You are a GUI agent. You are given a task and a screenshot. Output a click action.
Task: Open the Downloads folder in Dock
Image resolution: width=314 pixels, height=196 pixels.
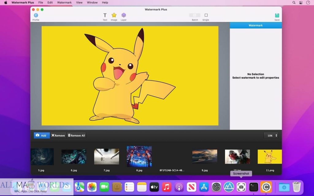click(284, 187)
